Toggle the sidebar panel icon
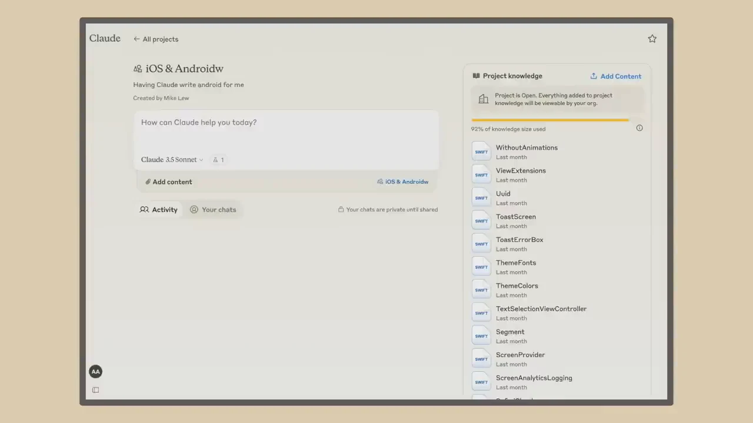The image size is (753, 423). coord(95,390)
